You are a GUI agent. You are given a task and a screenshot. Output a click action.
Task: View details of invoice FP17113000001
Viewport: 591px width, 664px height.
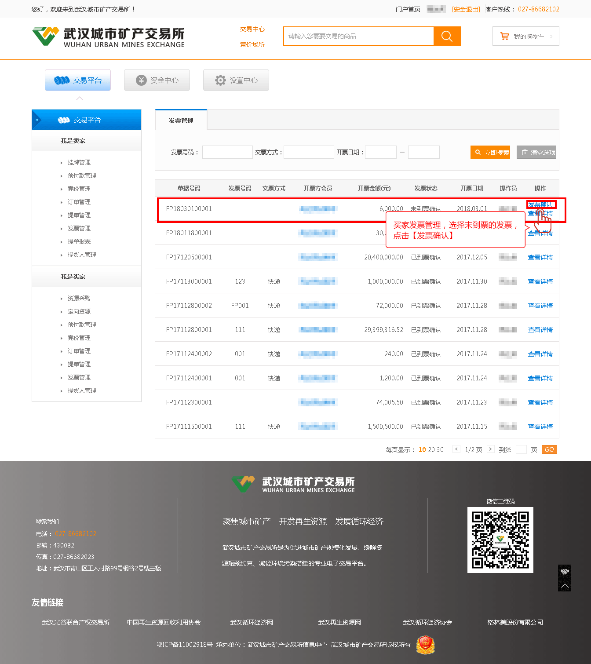pyautogui.click(x=540, y=281)
